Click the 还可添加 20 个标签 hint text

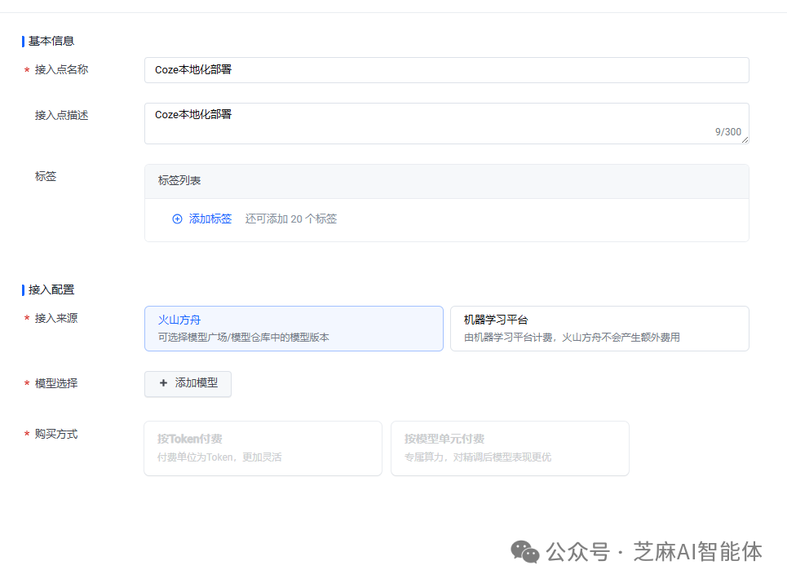pyautogui.click(x=291, y=219)
